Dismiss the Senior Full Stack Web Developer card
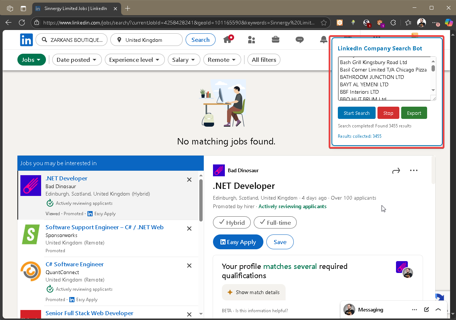The width and height of the screenshot is (456, 320). (x=189, y=314)
